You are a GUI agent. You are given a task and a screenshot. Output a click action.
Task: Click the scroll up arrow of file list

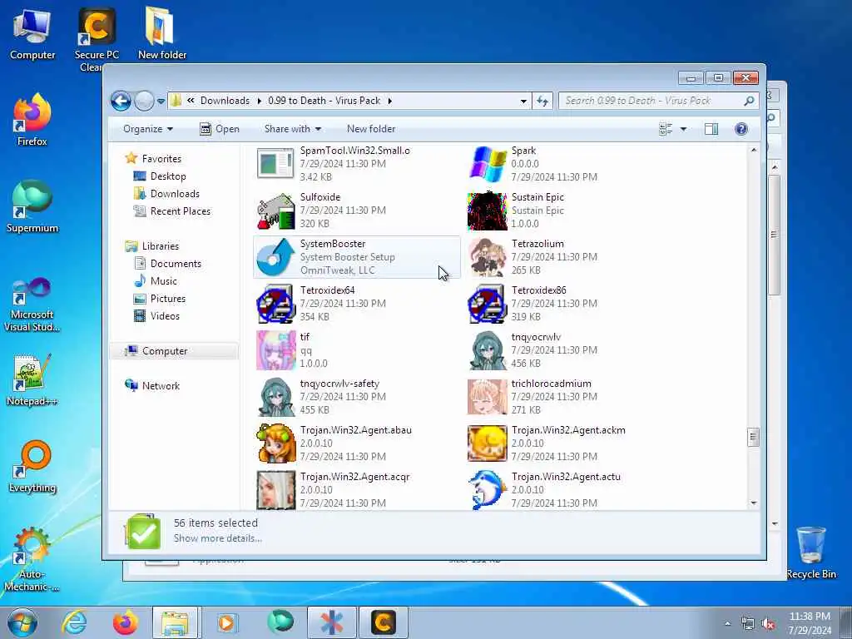[753, 150]
